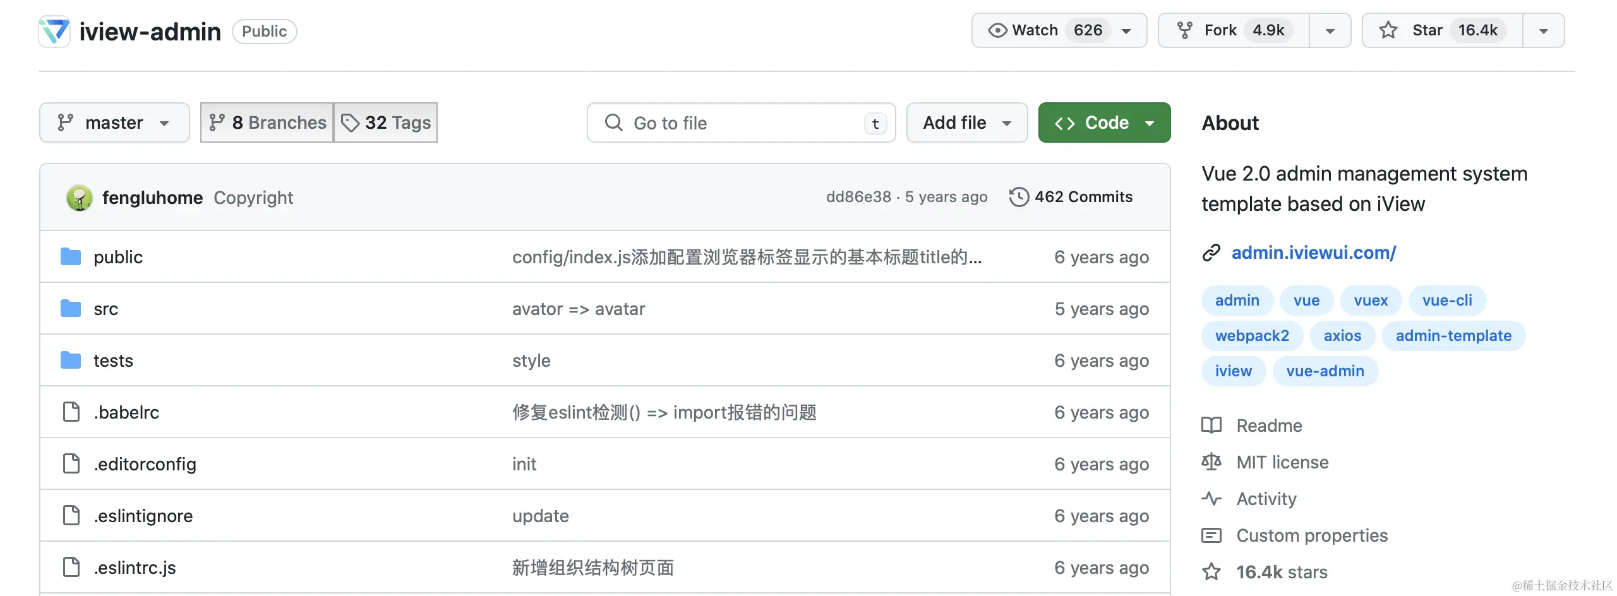Open the .eslintrc.js file name

point(135,568)
